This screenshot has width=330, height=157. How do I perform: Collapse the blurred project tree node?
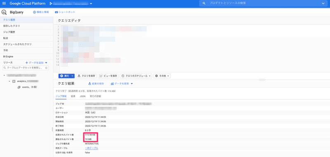click(x=5, y=75)
